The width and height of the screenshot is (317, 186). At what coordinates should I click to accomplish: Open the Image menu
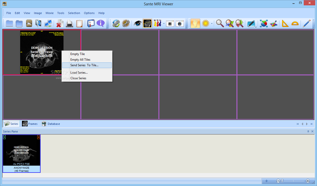tap(38, 13)
